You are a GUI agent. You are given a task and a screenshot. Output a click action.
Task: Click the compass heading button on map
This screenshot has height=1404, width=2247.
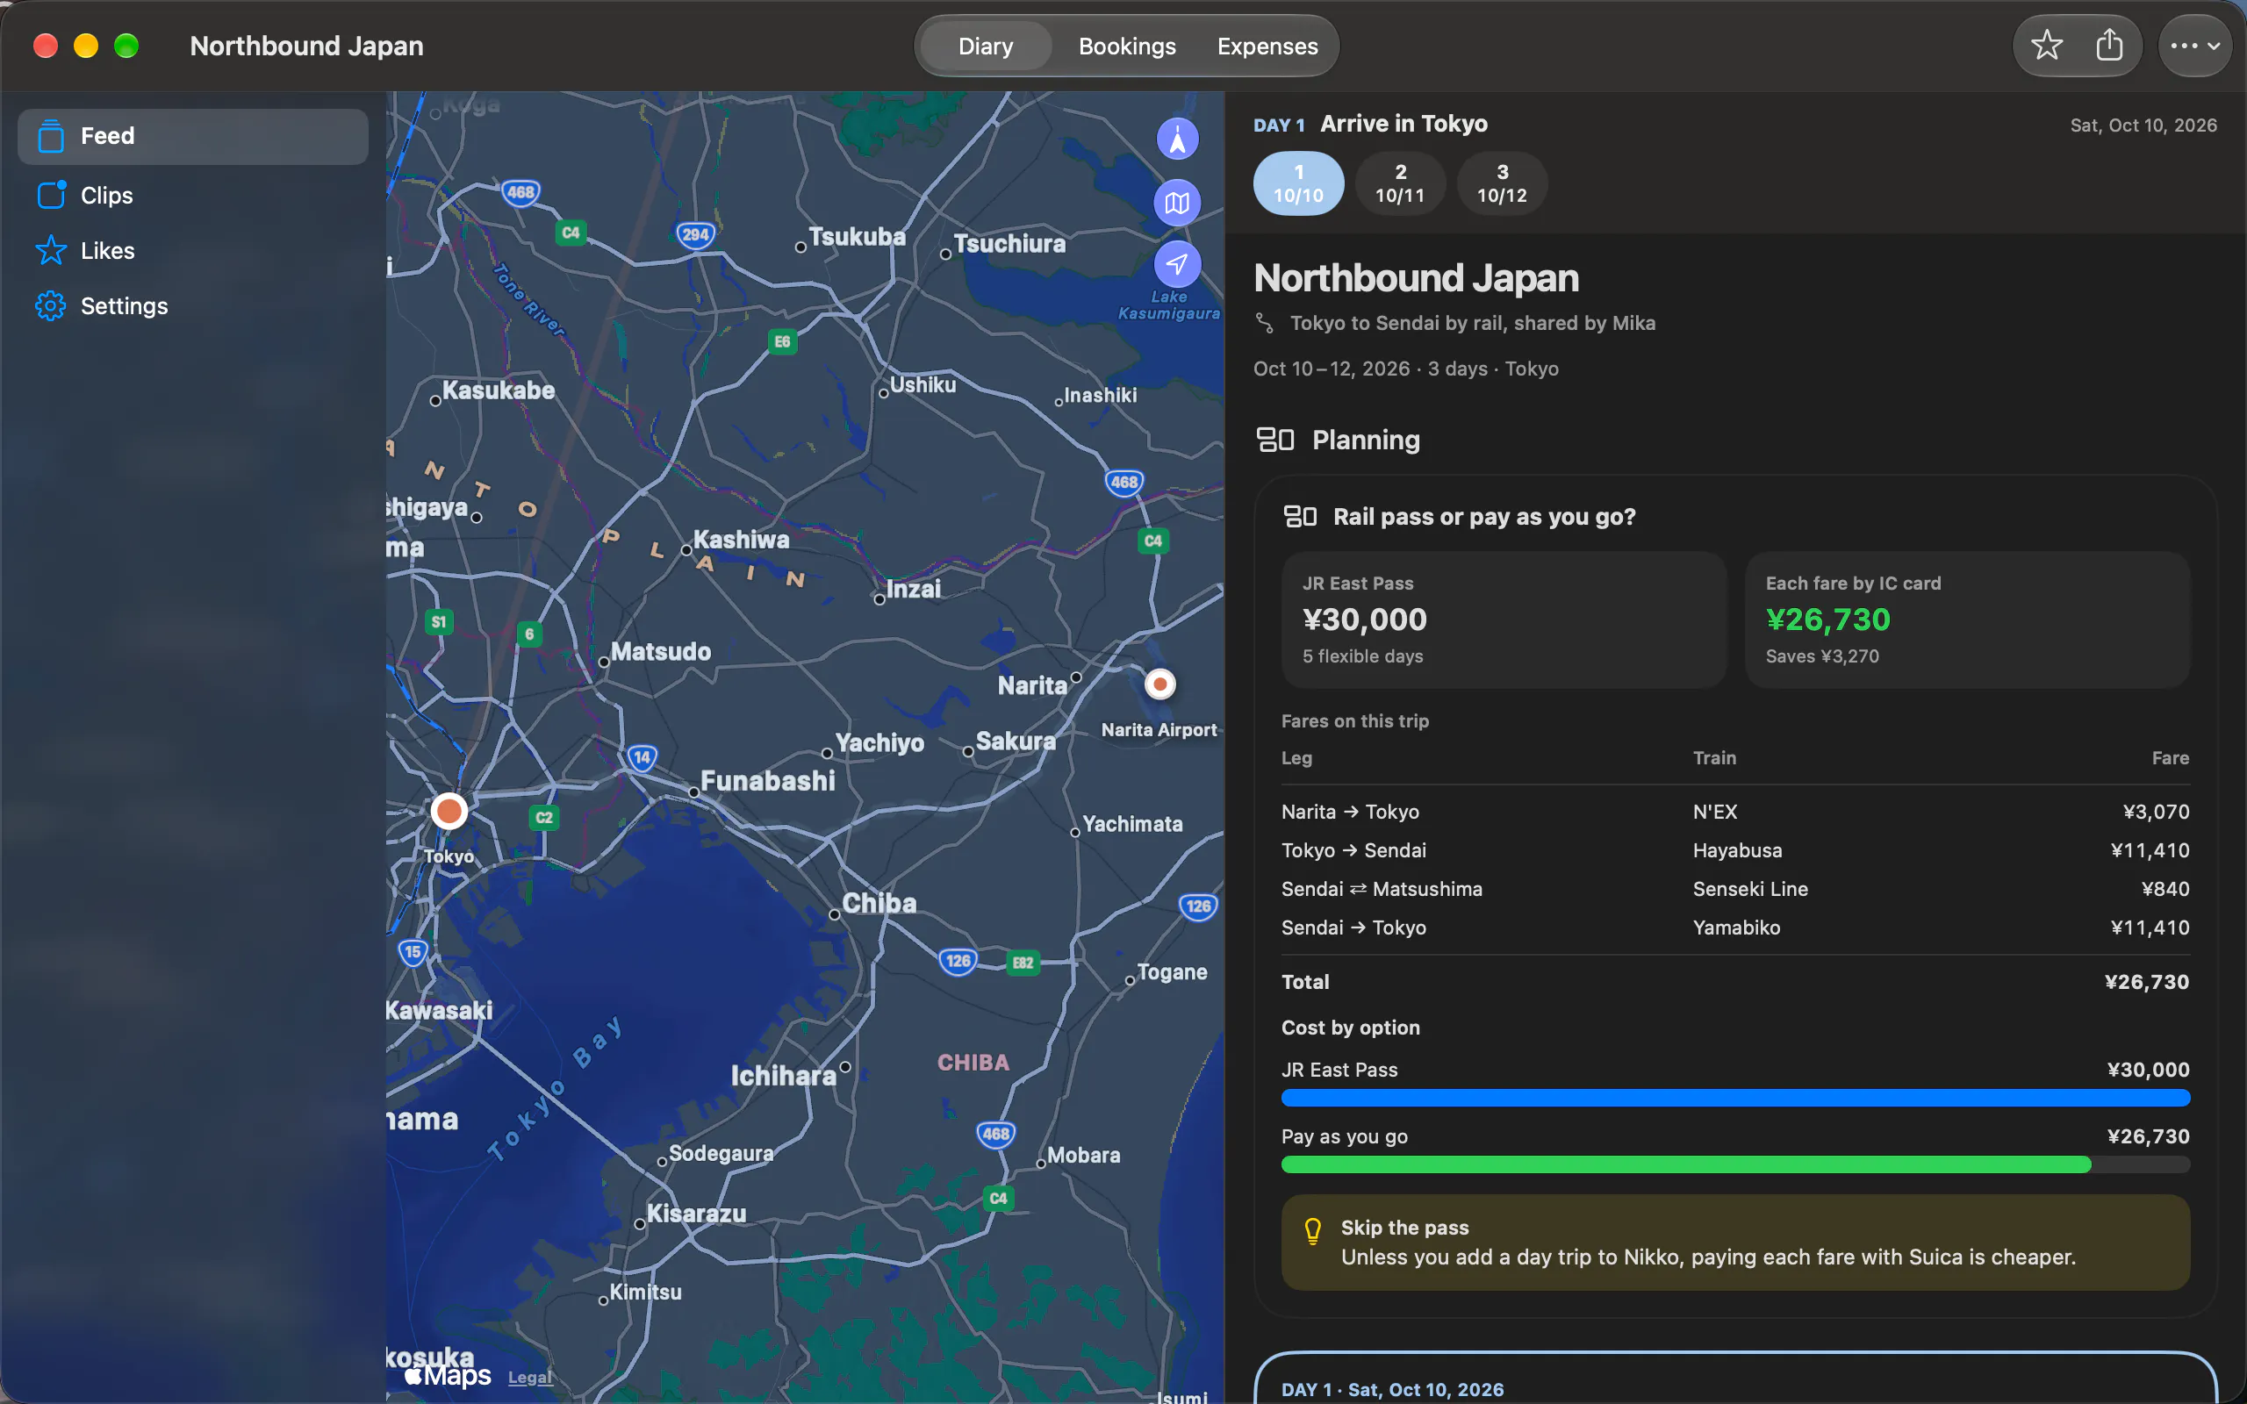(x=1176, y=140)
